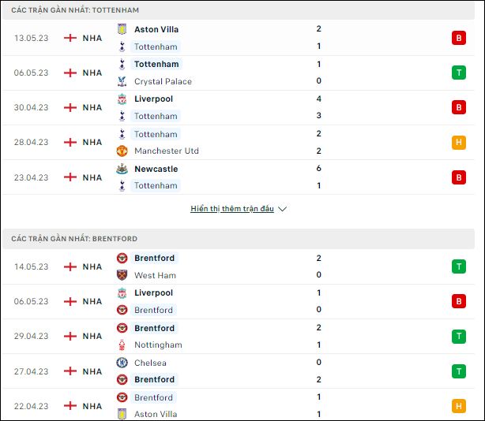Expand more matches with the chevron arrow
The height and width of the screenshot is (421, 485).
(283, 209)
